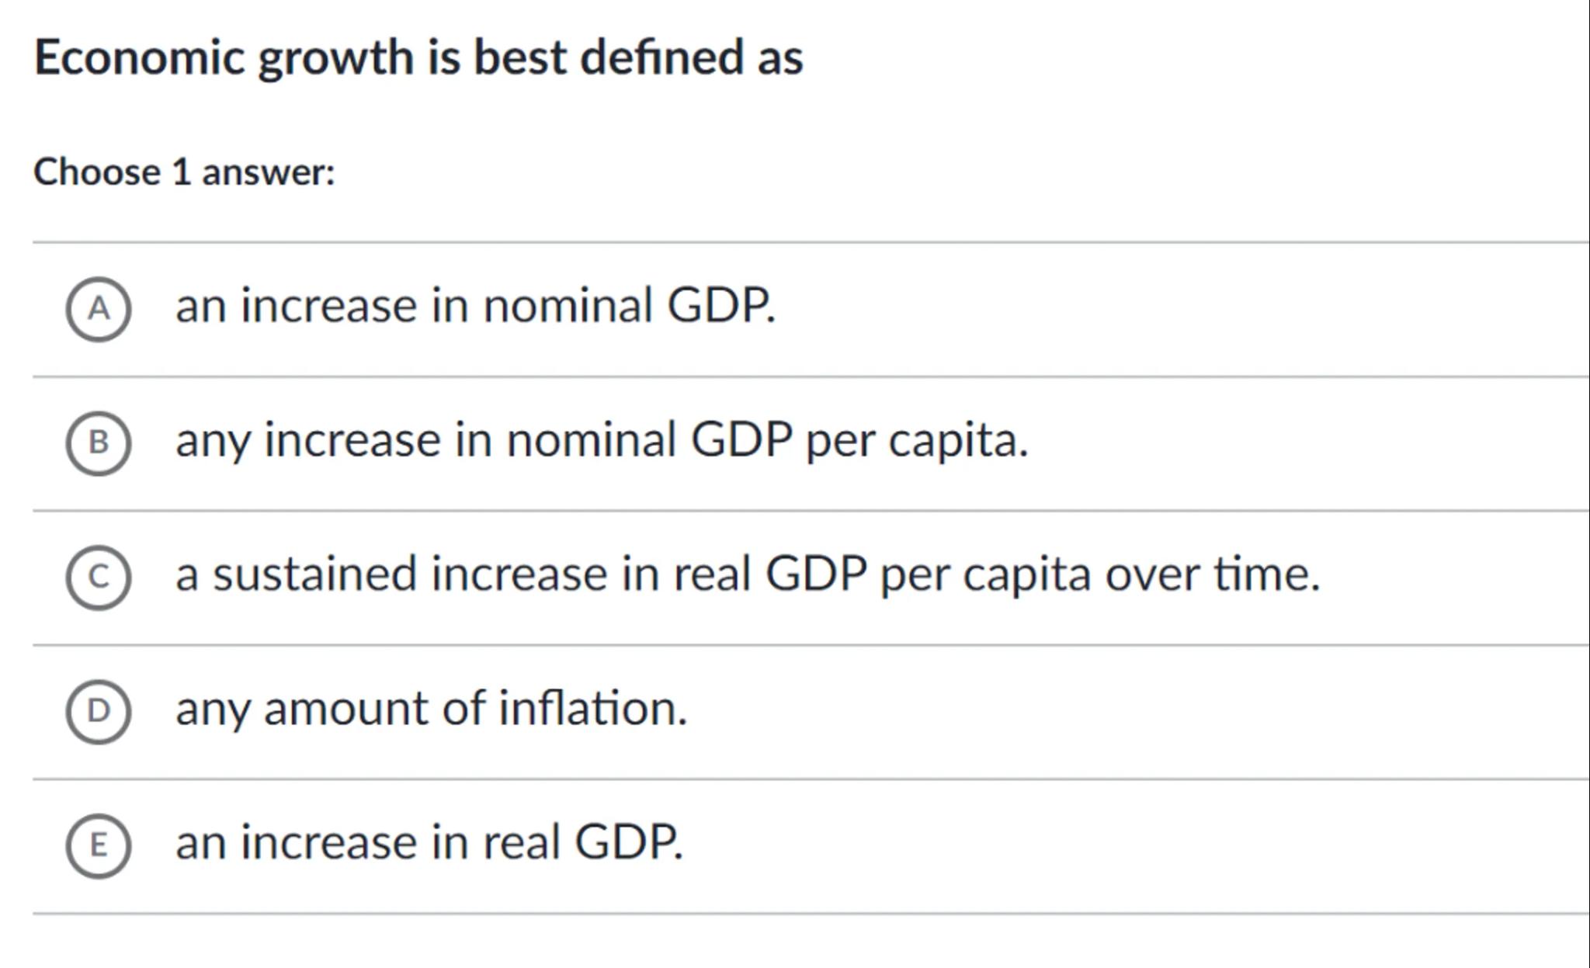Click the word 'Economic' in the question
This screenshot has height=968, width=1590.
click(x=140, y=57)
